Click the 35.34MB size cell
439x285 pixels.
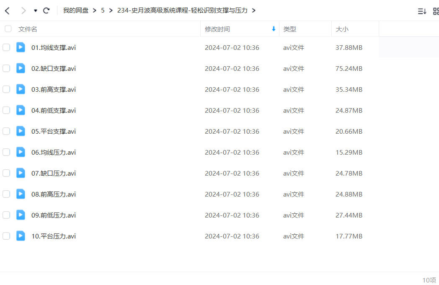(349, 89)
